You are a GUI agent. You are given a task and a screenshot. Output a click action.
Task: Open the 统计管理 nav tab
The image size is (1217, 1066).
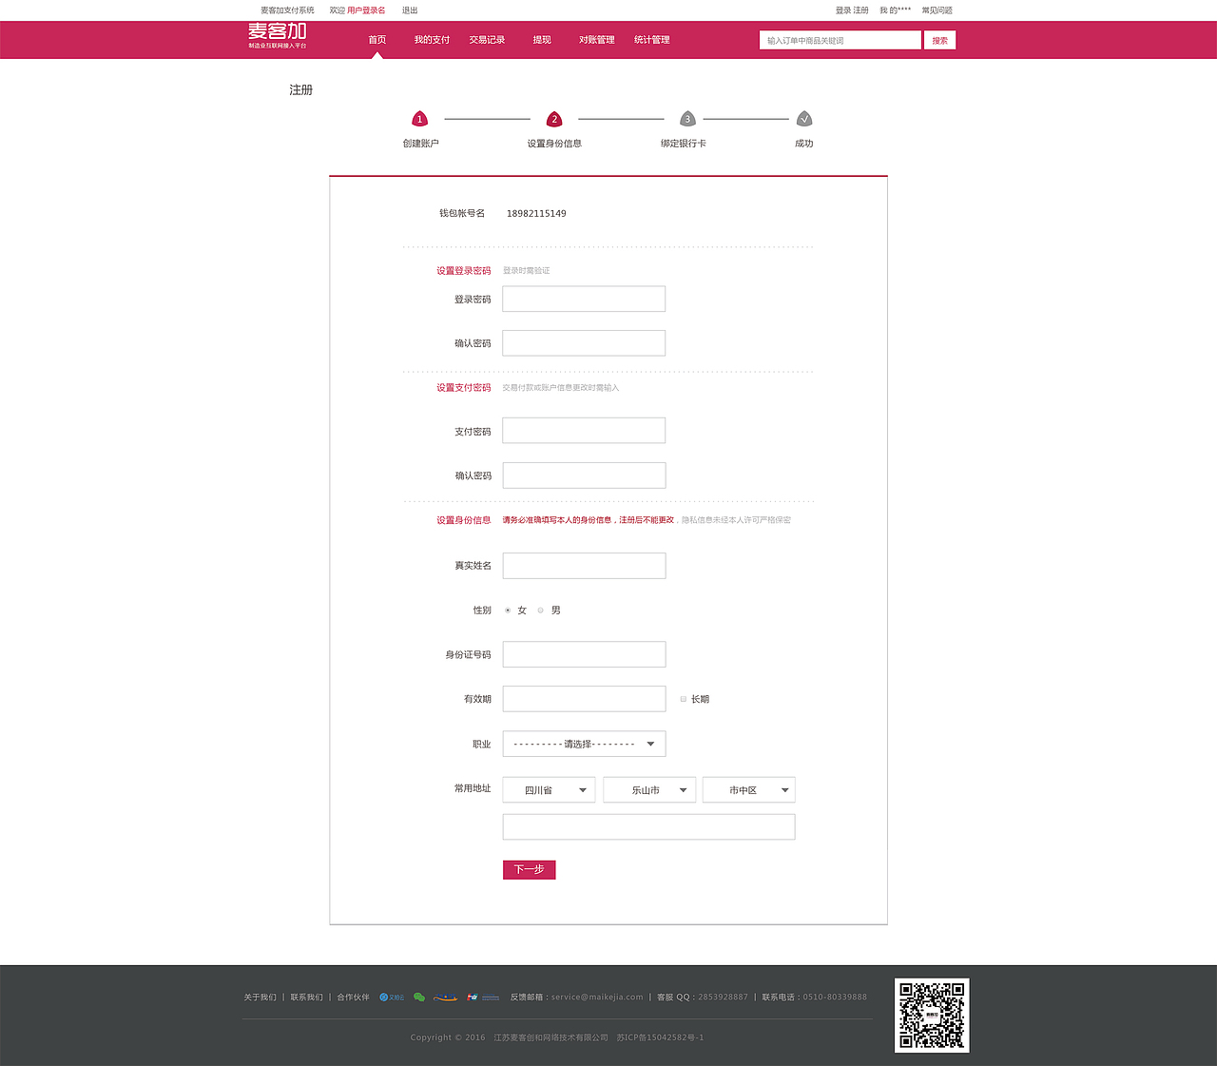(652, 40)
